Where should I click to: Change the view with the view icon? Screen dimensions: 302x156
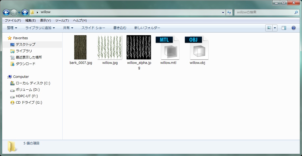269,28
